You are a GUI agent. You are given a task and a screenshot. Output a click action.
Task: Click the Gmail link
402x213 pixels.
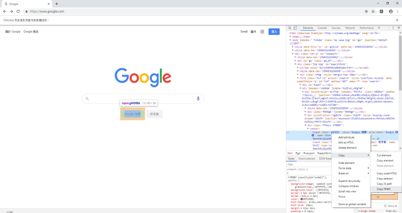(244, 32)
